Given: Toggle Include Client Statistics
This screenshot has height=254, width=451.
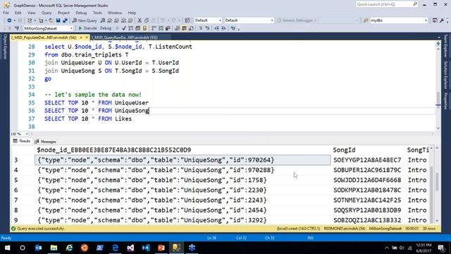Looking at the screenshot, I should click(168, 28).
